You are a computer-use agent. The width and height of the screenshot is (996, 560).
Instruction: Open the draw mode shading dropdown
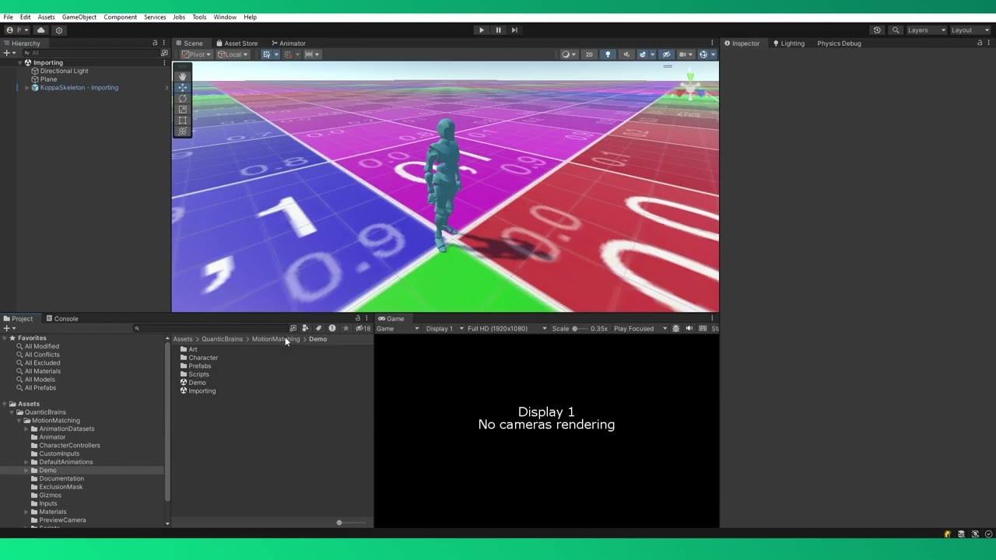(x=569, y=54)
